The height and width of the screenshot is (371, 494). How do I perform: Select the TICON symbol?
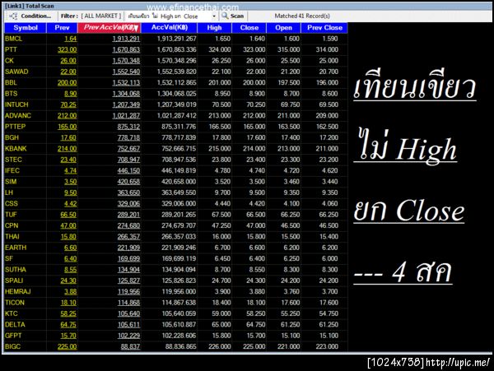point(15,303)
